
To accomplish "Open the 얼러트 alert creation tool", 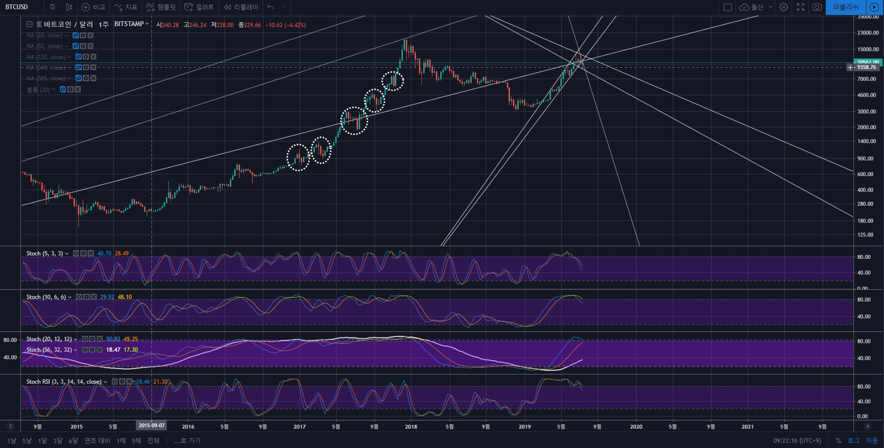I will [x=199, y=7].
